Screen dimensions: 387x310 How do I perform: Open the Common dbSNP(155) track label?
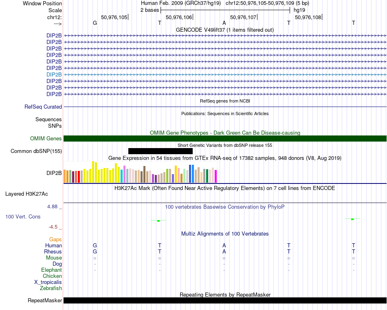point(36,151)
